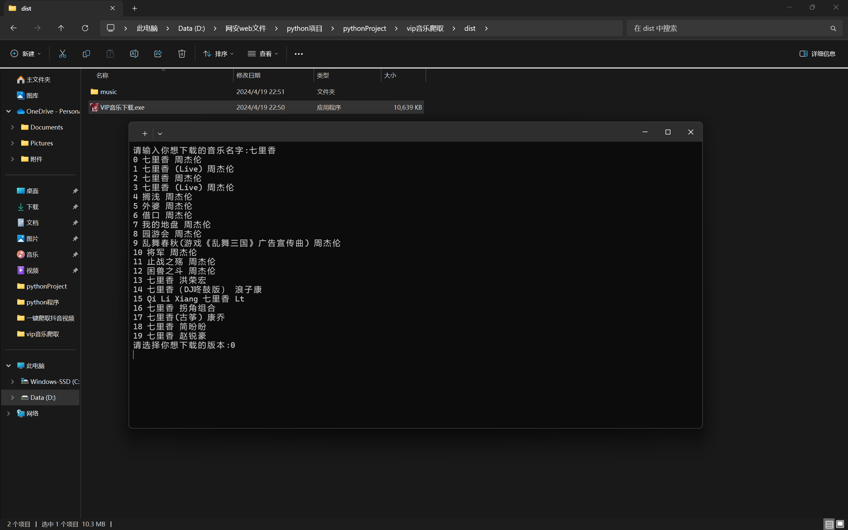Switch to details list view in status bar
This screenshot has width=848, height=530.
[x=829, y=524]
